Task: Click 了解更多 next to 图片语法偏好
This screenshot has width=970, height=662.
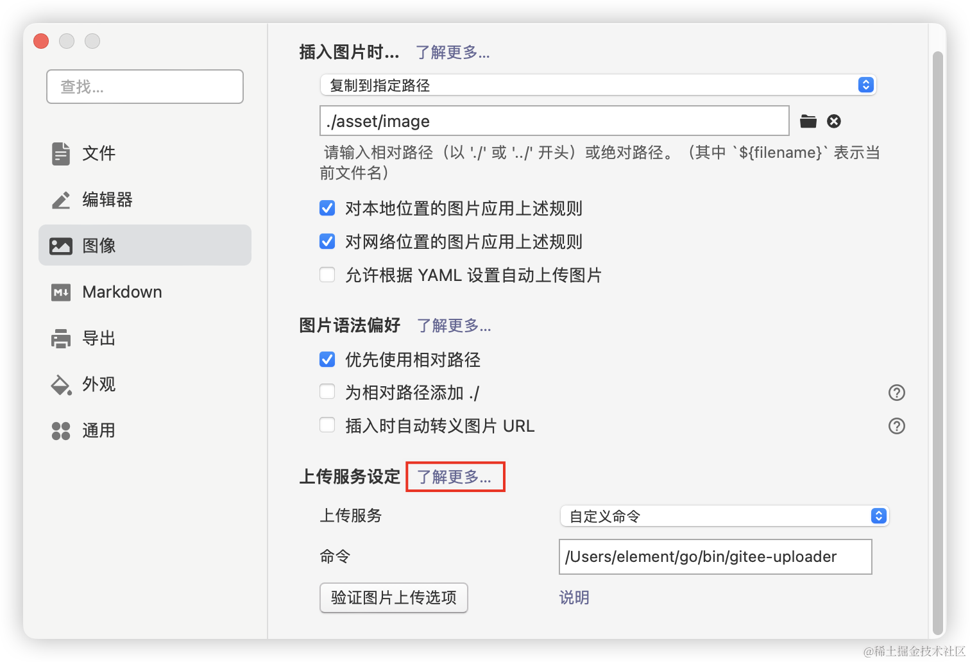Action: (x=454, y=325)
